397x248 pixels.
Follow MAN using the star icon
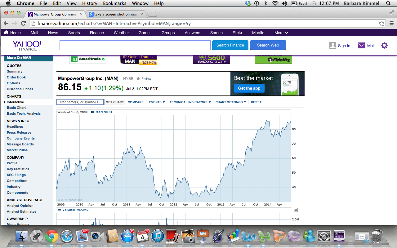pos(138,78)
